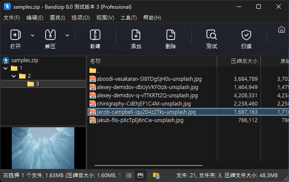Click the Add (添加) files icon

coord(136,35)
